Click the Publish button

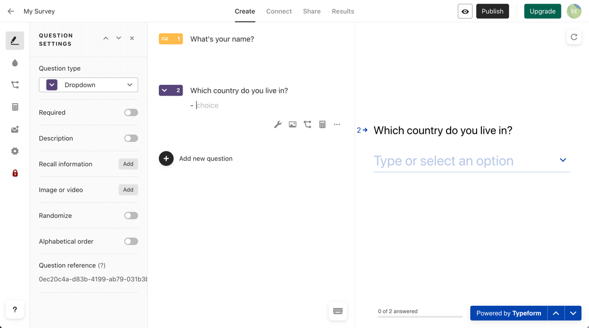pos(492,11)
